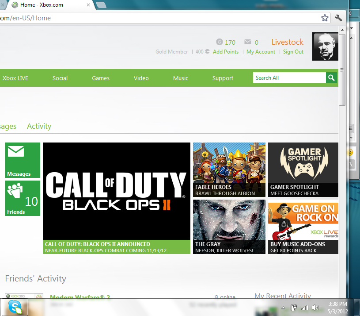Click the My Recent Activity heading

click(283, 296)
